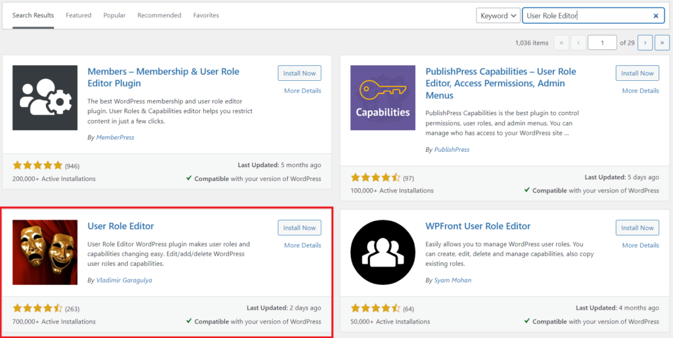Open the Keyword search type dropdown

[x=498, y=16]
